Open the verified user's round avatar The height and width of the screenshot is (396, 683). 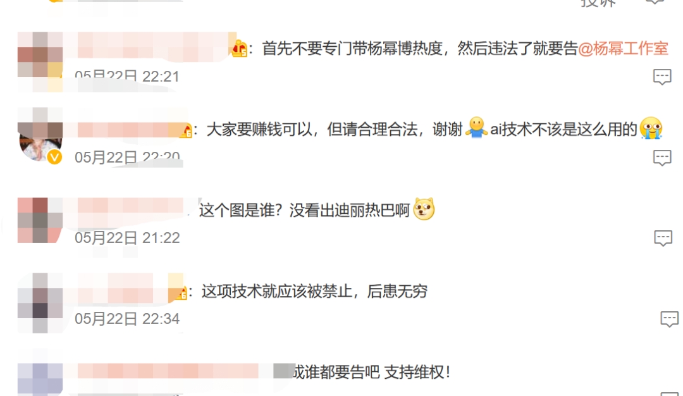40,136
